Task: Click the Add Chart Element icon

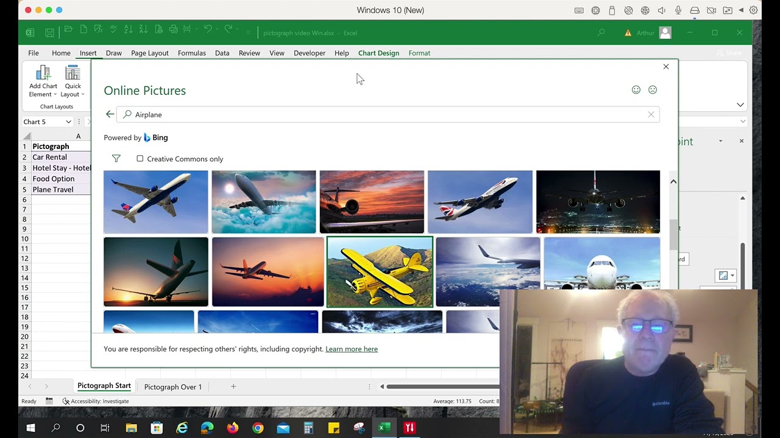Action: [x=43, y=73]
